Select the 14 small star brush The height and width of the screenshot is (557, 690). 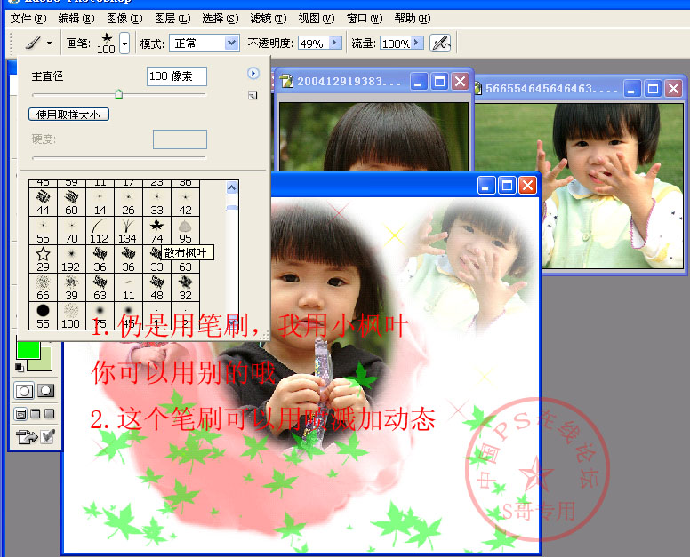click(x=100, y=203)
